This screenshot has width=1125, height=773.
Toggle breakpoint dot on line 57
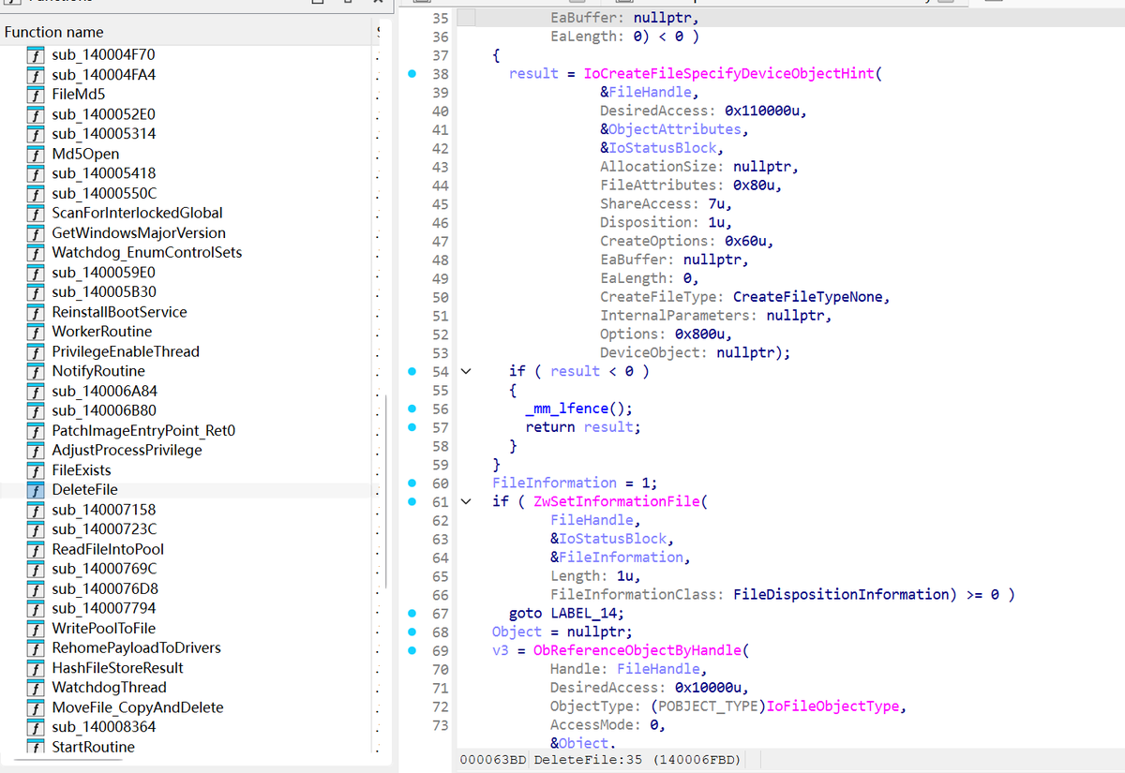(412, 427)
